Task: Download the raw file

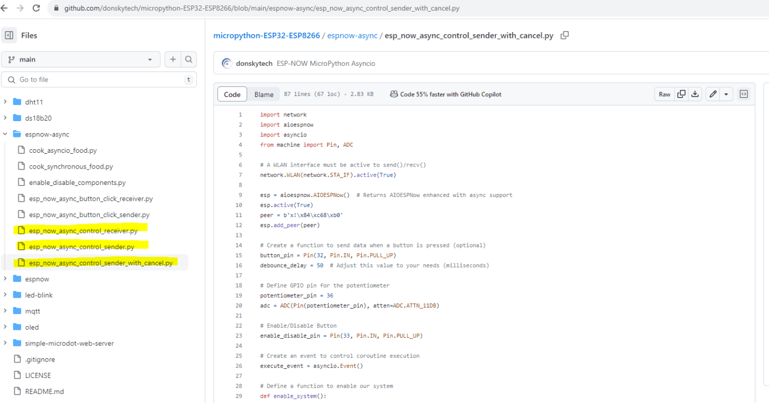Action: point(695,94)
